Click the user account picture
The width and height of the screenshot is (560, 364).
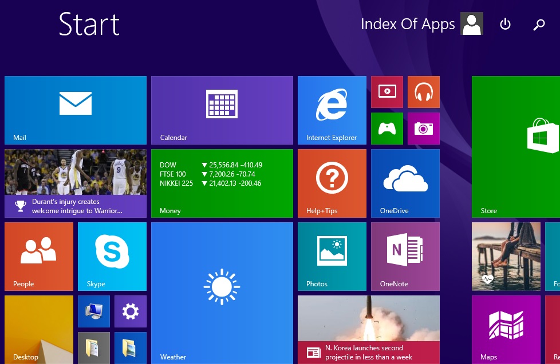click(471, 23)
